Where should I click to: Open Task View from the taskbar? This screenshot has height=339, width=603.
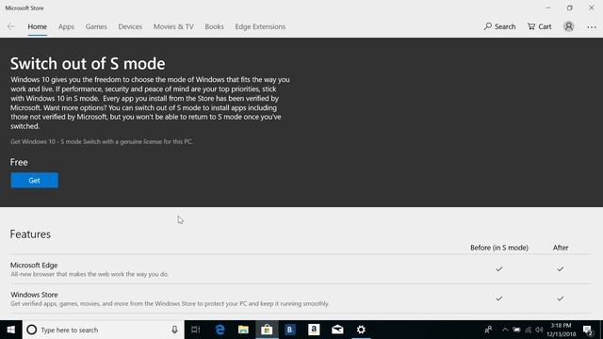(196, 330)
